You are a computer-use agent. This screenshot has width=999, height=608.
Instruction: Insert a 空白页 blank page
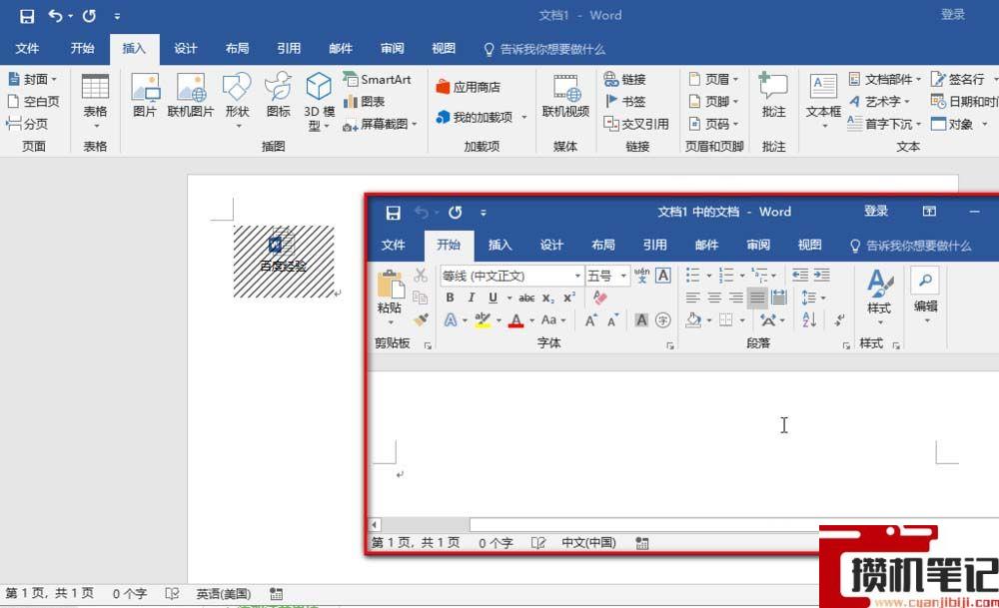[33, 102]
